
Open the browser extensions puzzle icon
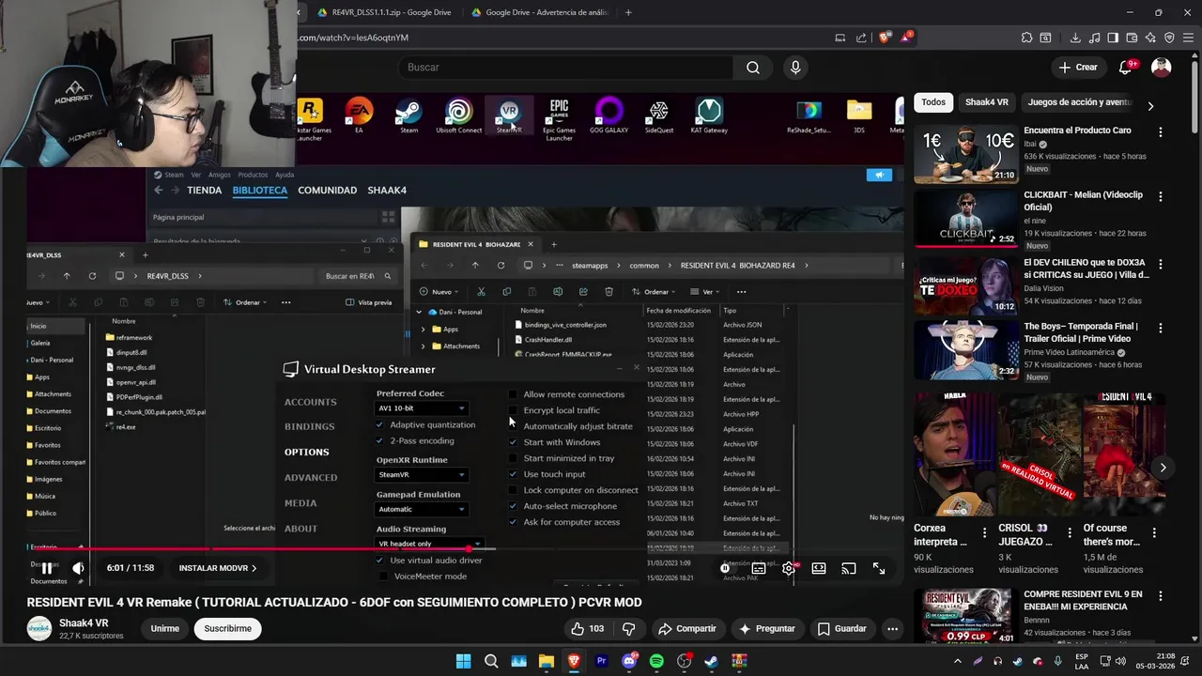pos(1026,38)
